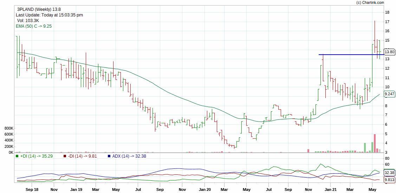Click the 3PLAND (Weekly) 13.8 title

click(39, 9)
